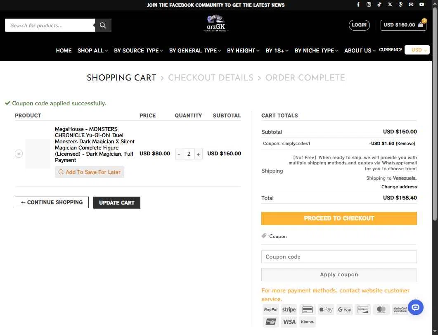This screenshot has height=335, width=438.
Task: Increase quantity with plus button
Action: (x=198, y=154)
